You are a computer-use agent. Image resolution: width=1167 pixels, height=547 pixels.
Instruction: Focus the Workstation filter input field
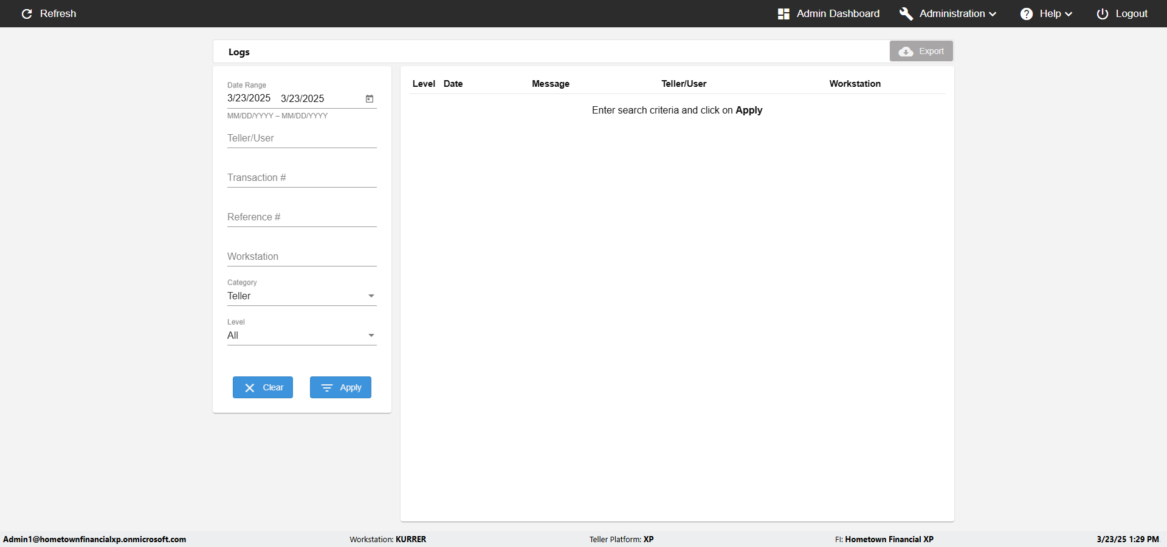pos(302,257)
